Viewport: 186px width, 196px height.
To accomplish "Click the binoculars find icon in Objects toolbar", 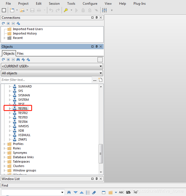I will point(18,60).
